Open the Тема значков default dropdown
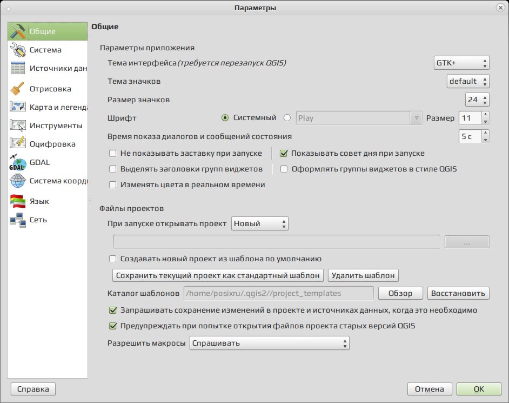Viewport: 509px width, 403px height. pos(468,81)
